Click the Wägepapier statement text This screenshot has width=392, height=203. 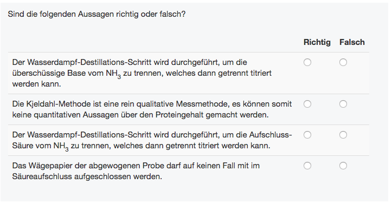136,171
